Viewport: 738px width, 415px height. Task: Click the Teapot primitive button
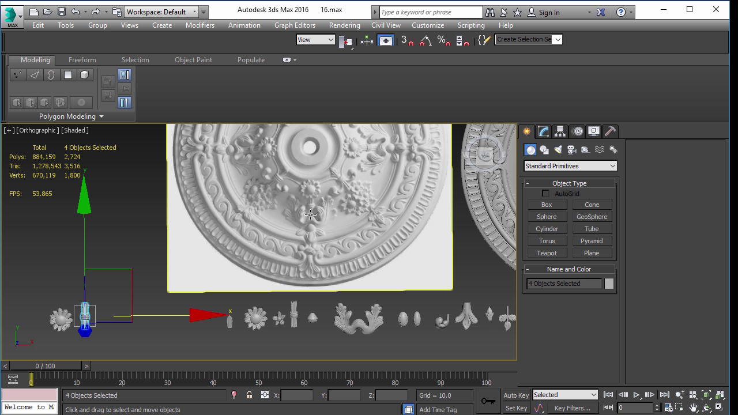[x=547, y=253]
